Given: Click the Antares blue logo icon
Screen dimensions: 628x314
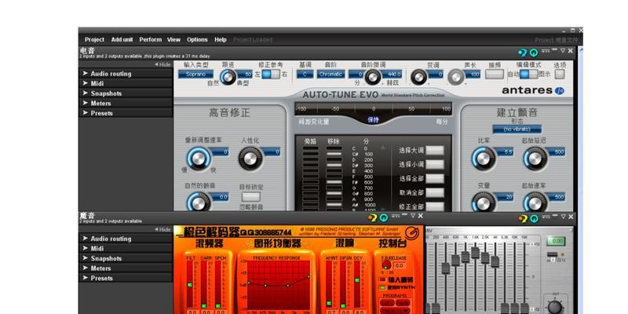Looking at the screenshot, I should tap(560, 91).
